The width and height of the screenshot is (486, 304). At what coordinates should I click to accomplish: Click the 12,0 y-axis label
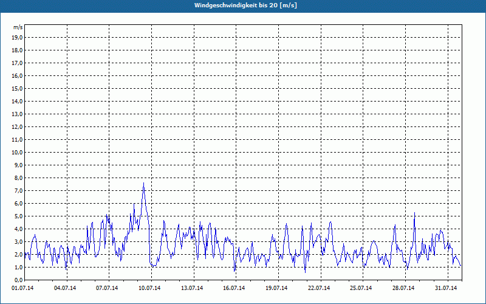[x=17, y=127]
